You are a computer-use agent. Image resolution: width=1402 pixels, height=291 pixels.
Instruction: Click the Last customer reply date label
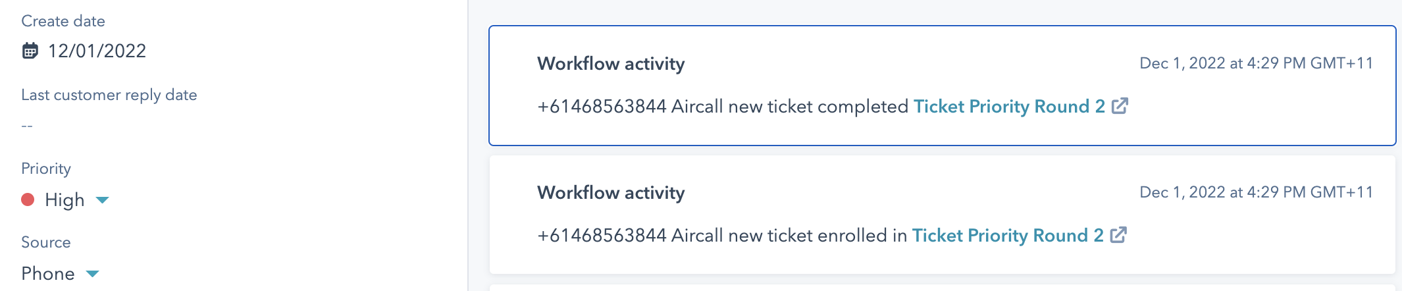(x=109, y=95)
